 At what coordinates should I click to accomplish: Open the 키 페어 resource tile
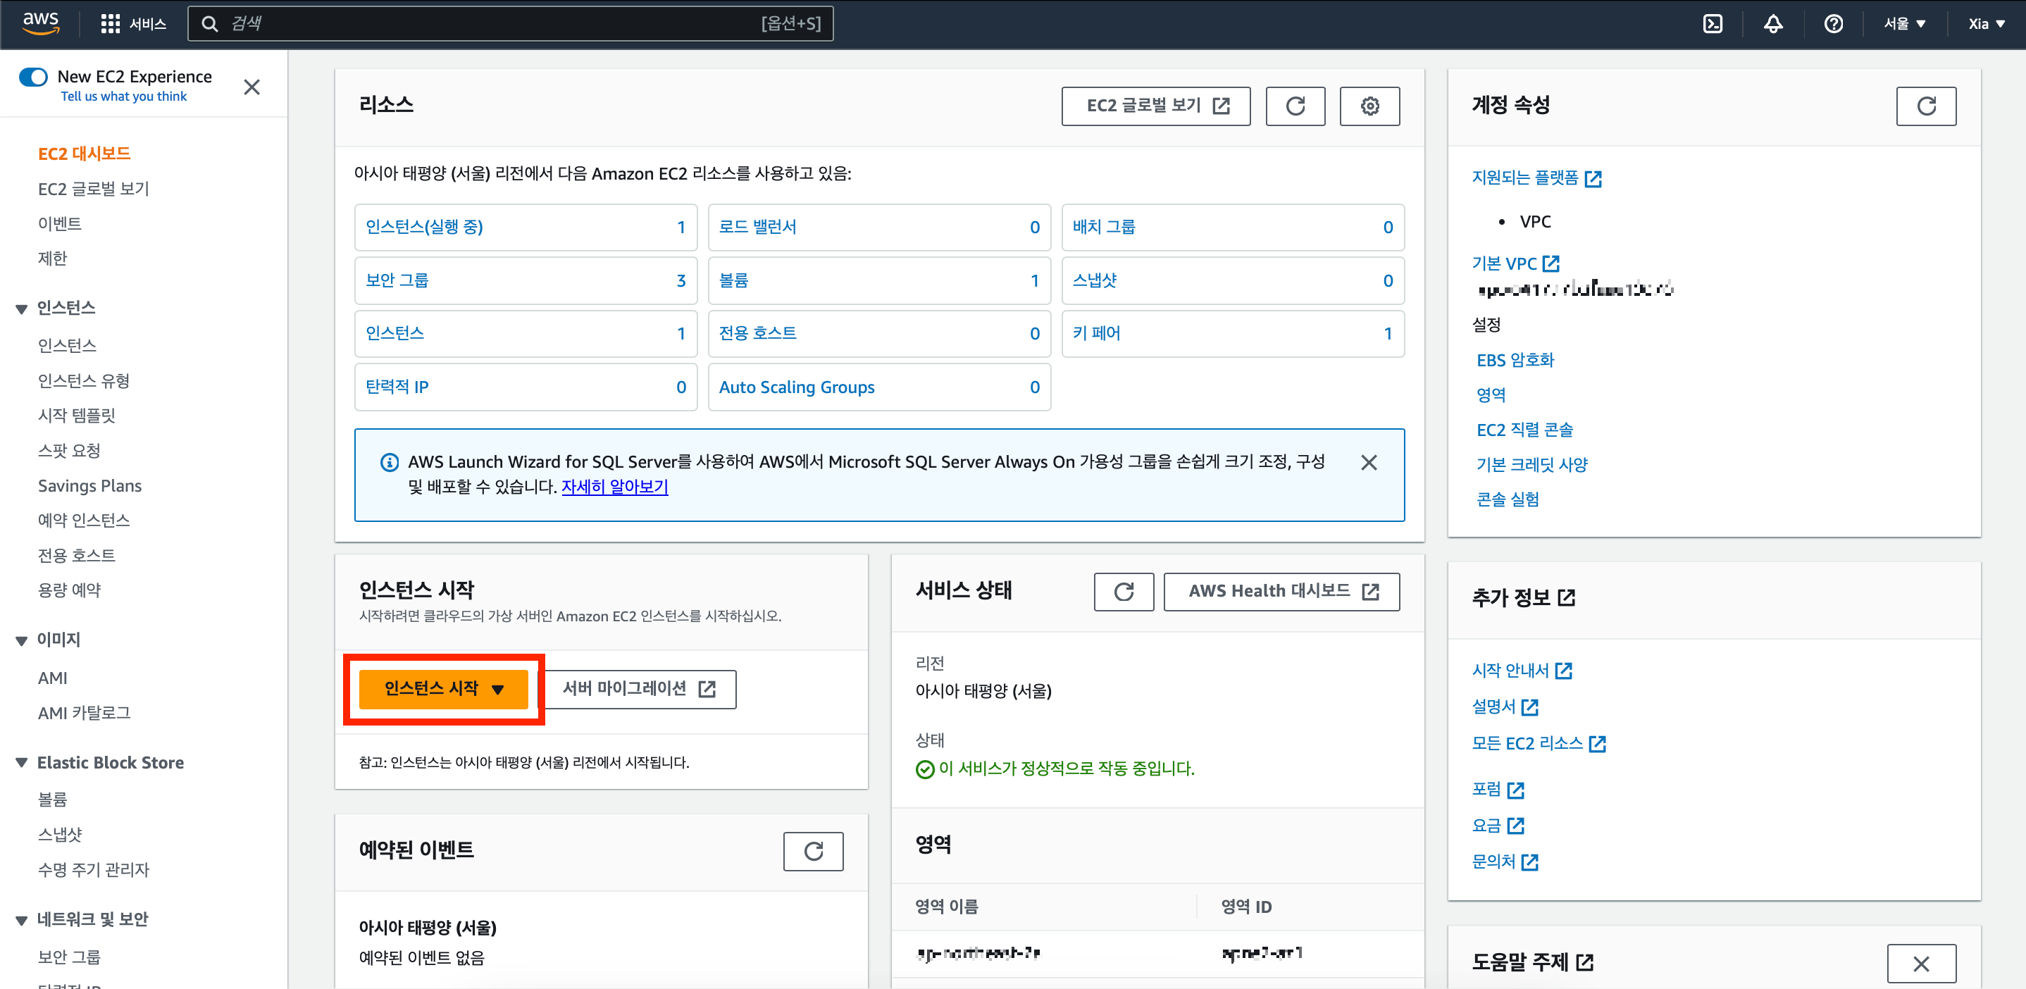(1232, 333)
